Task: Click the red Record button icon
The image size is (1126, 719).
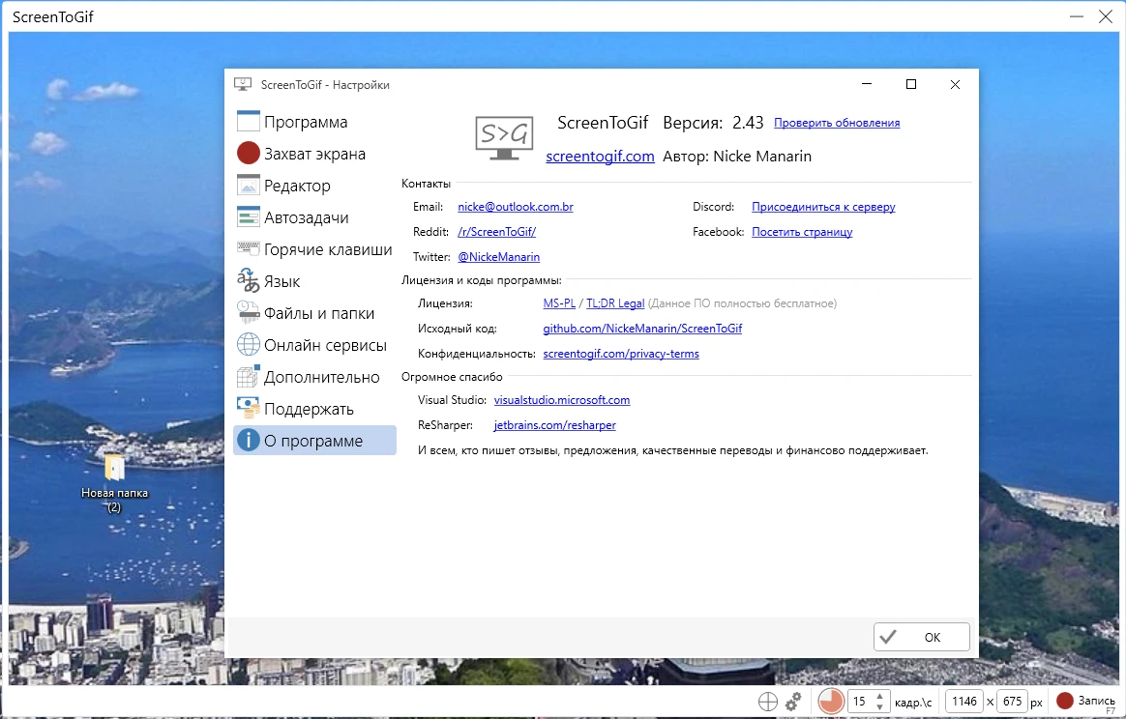Action: click(1065, 701)
